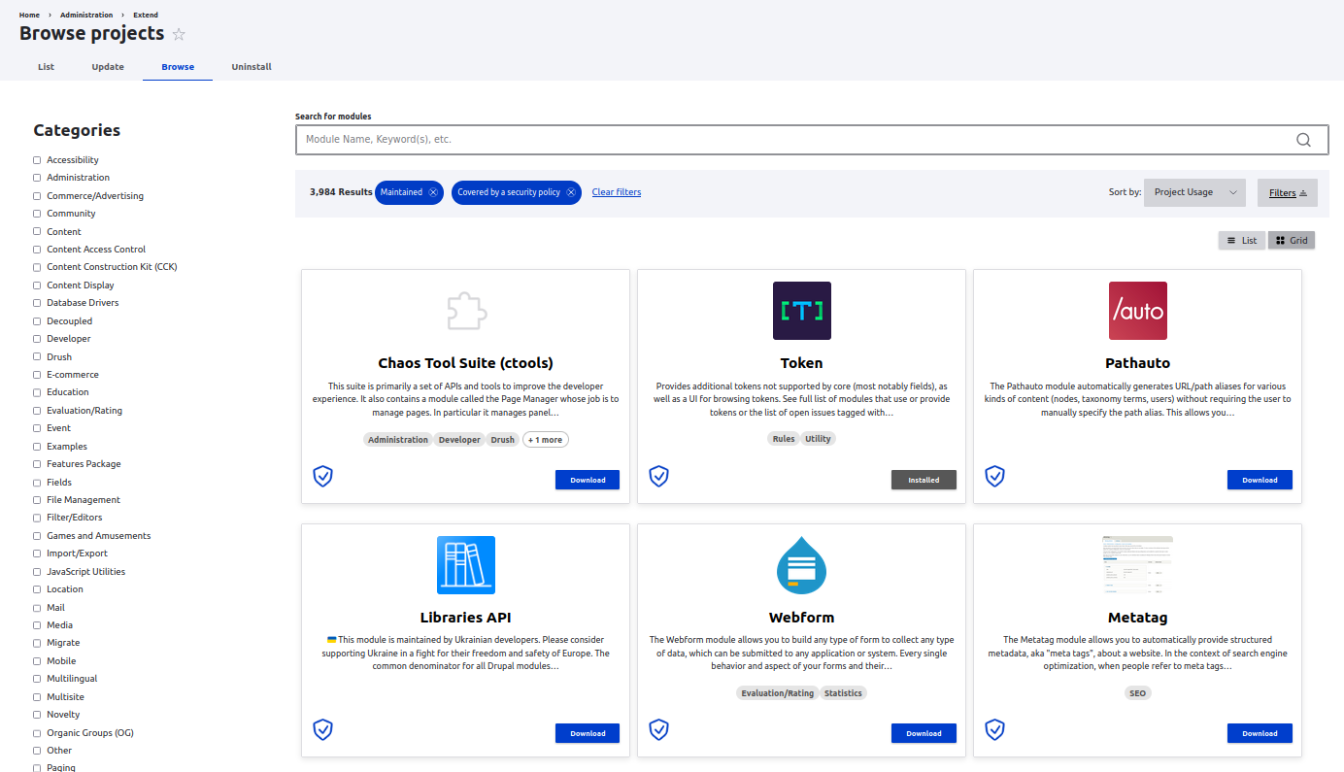The height and width of the screenshot is (772, 1344).
Task: Focus the Search for modules field
Action: [812, 140]
